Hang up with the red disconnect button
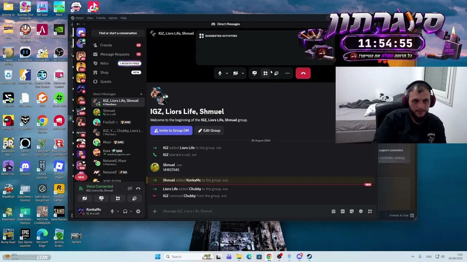The height and width of the screenshot is (262, 467). click(303, 73)
